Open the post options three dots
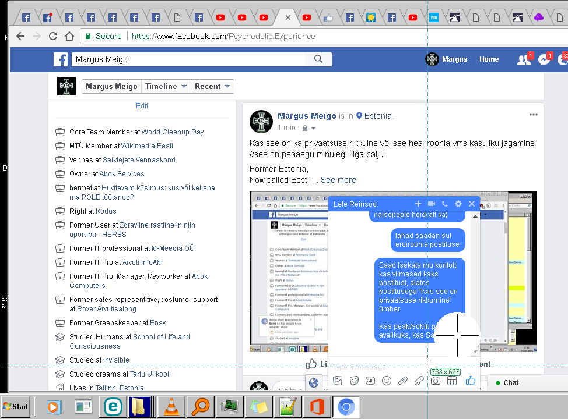This screenshot has height=419, width=568. point(533,115)
